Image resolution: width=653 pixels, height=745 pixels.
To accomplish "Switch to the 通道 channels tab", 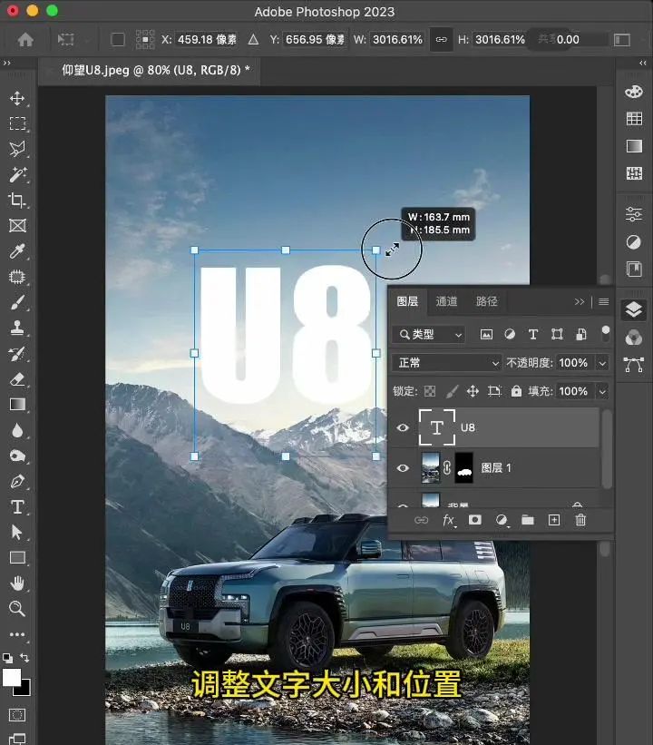I will [x=446, y=301].
